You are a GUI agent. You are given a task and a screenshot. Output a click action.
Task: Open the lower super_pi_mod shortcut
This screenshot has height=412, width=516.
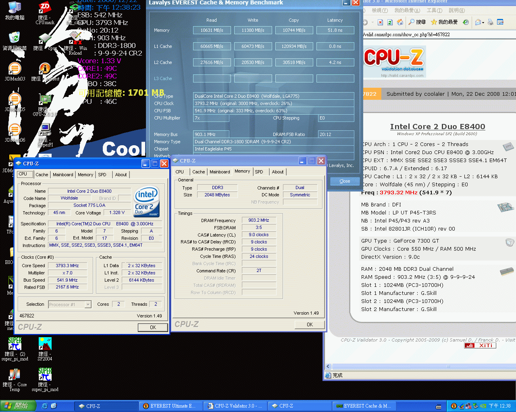point(45,380)
